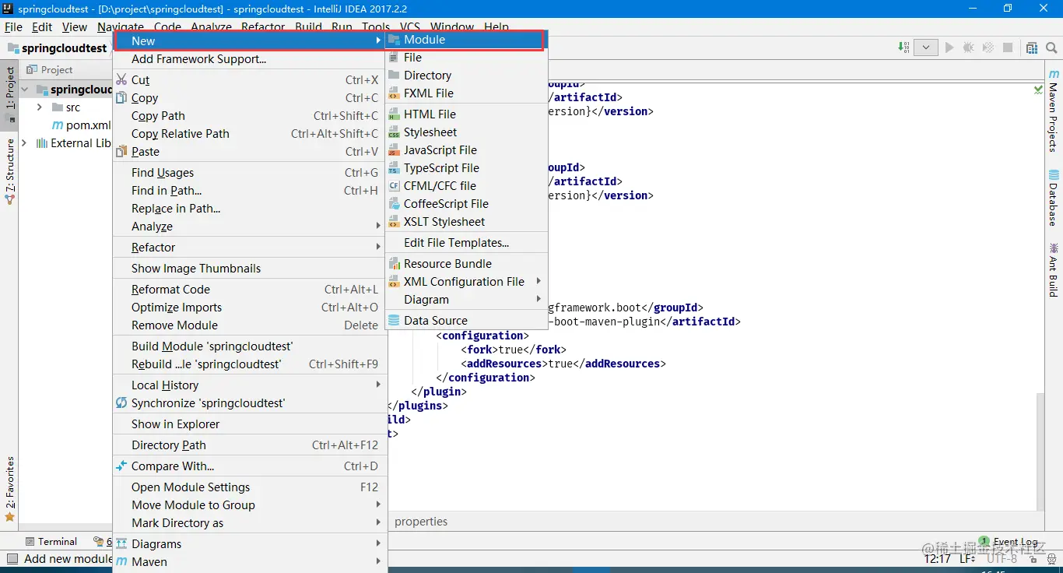
Task: Select Build Module 'springcloudtest'
Action: click(x=249, y=346)
